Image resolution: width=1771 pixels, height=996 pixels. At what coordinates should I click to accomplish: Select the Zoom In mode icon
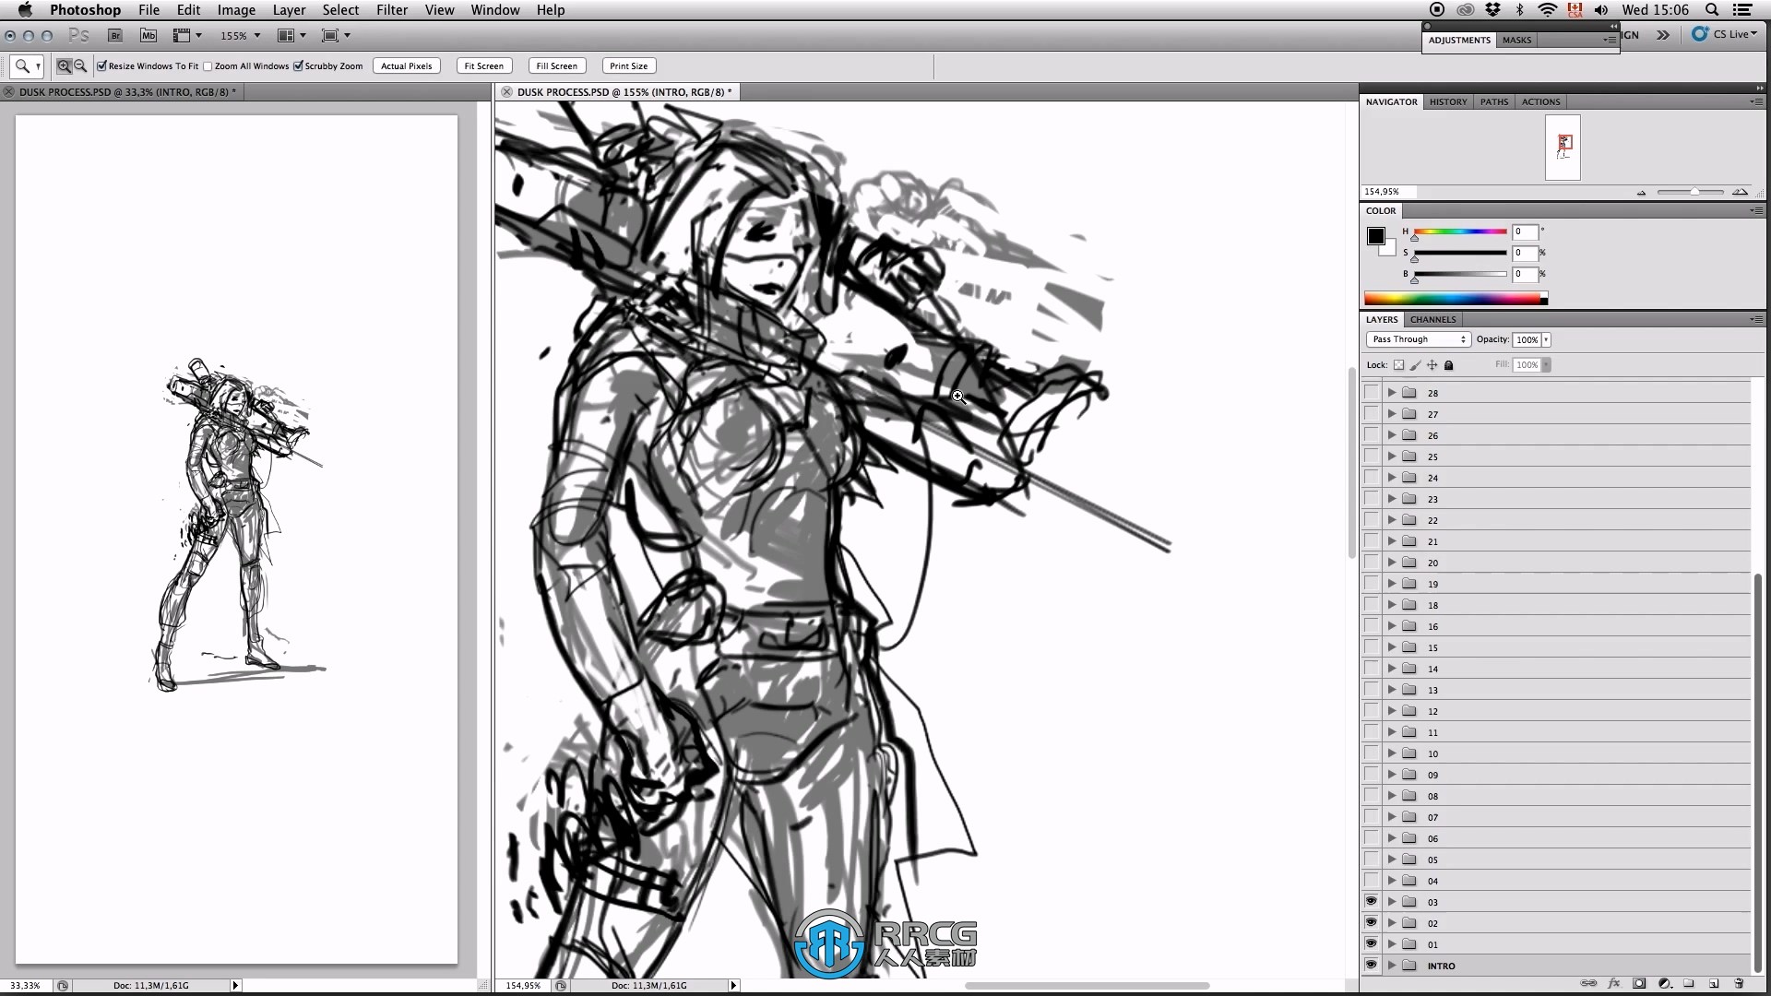64,65
